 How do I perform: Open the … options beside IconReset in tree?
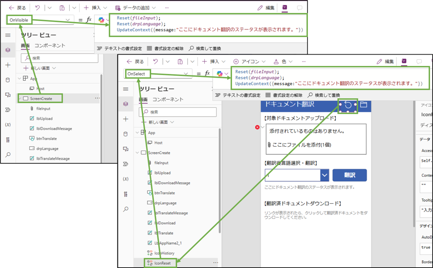click(216, 263)
